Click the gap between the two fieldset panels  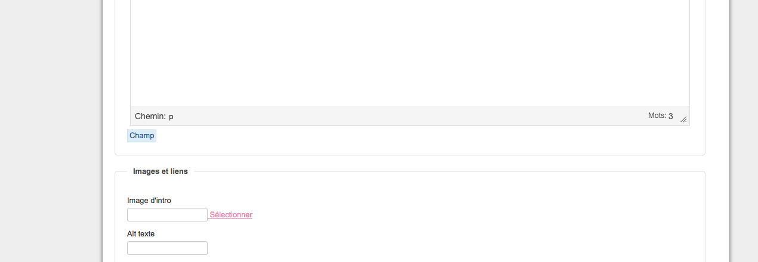[409, 163]
